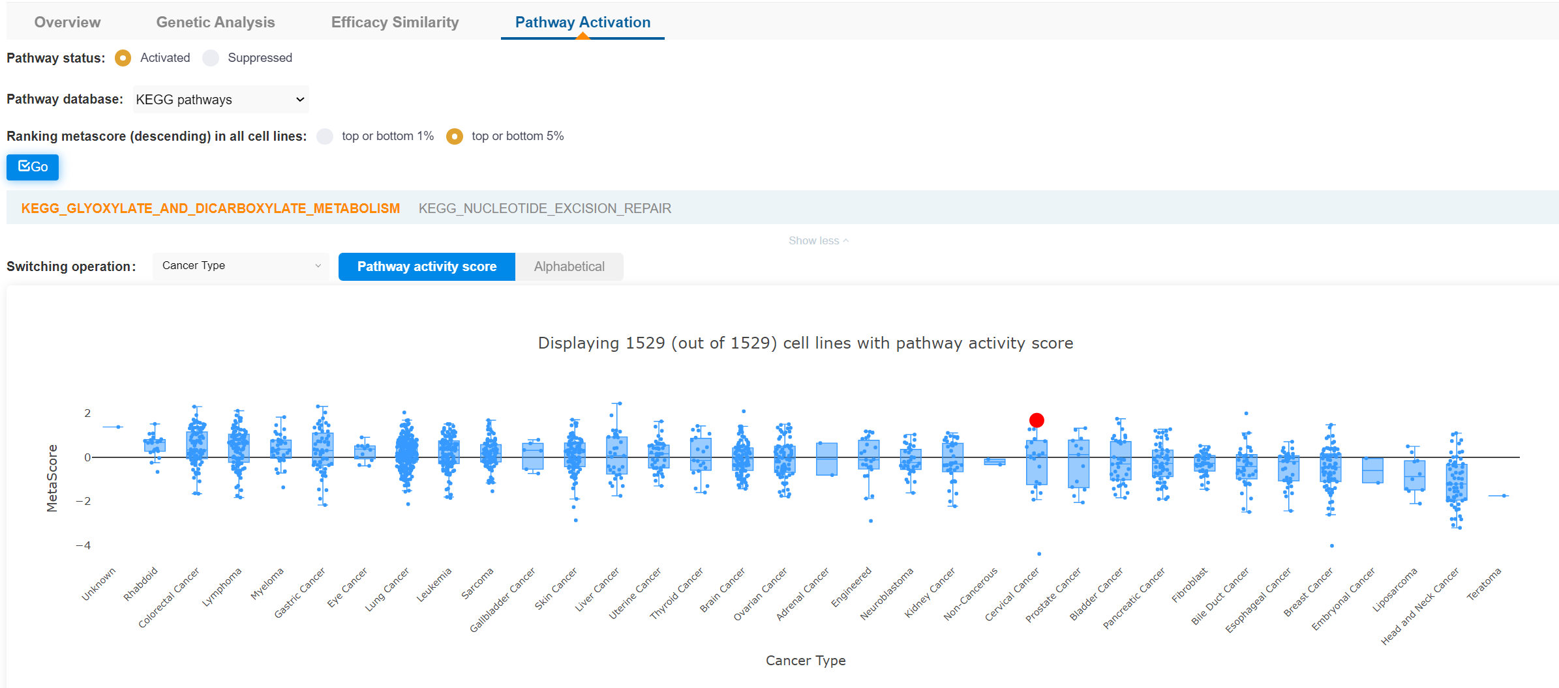Choose the top or bottom 1% option

pos(325,136)
